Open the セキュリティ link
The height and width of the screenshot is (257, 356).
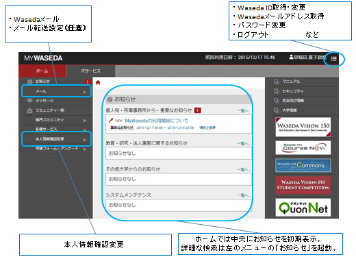(293, 91)
